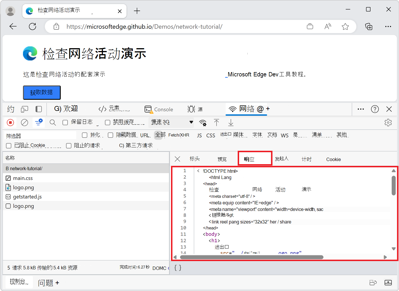
Task: Enable the Disable cache checkbox
Action: pyautogui.click(x=107, y=123)
